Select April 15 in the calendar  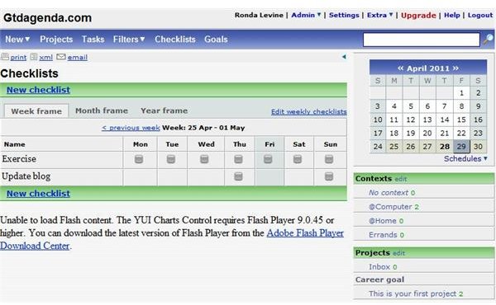pos(461,120)
